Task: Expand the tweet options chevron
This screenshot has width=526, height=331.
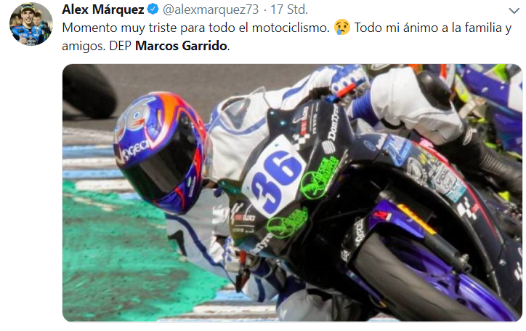Action: pos(514,11)
